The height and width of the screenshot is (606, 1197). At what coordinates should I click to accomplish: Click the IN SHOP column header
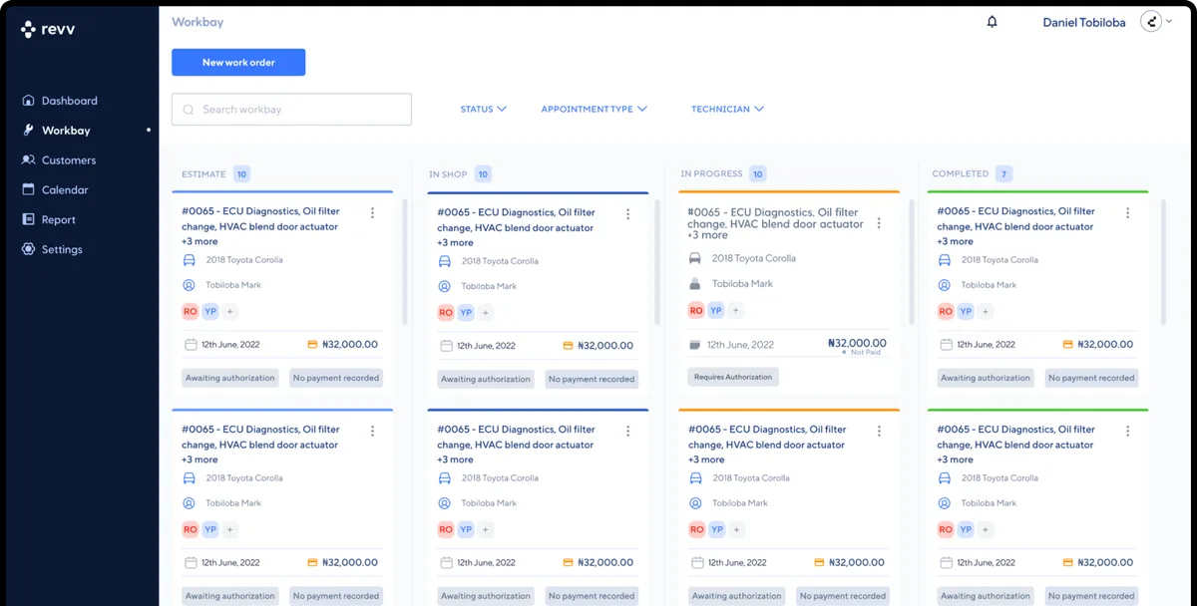pyautogui.click(x=448, y=174)
